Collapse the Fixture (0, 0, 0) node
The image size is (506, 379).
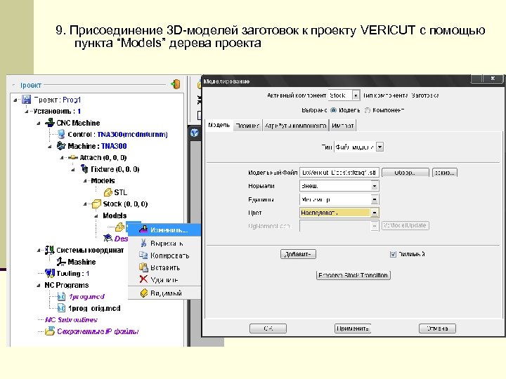click(73, 170)
